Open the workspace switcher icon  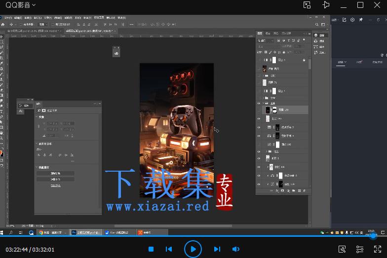[323, 25]
